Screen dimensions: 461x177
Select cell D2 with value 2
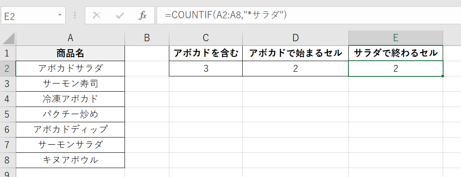296,68
